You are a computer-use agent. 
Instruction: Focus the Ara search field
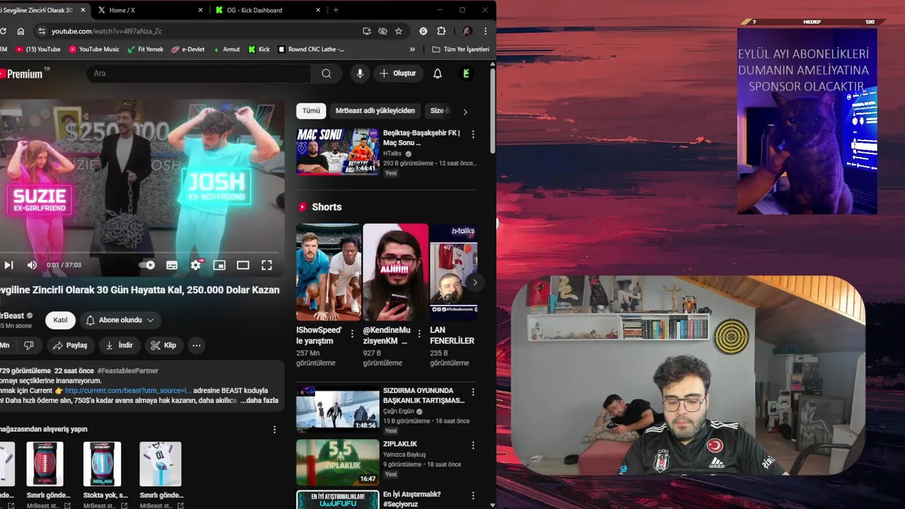[x=198, y=74]
